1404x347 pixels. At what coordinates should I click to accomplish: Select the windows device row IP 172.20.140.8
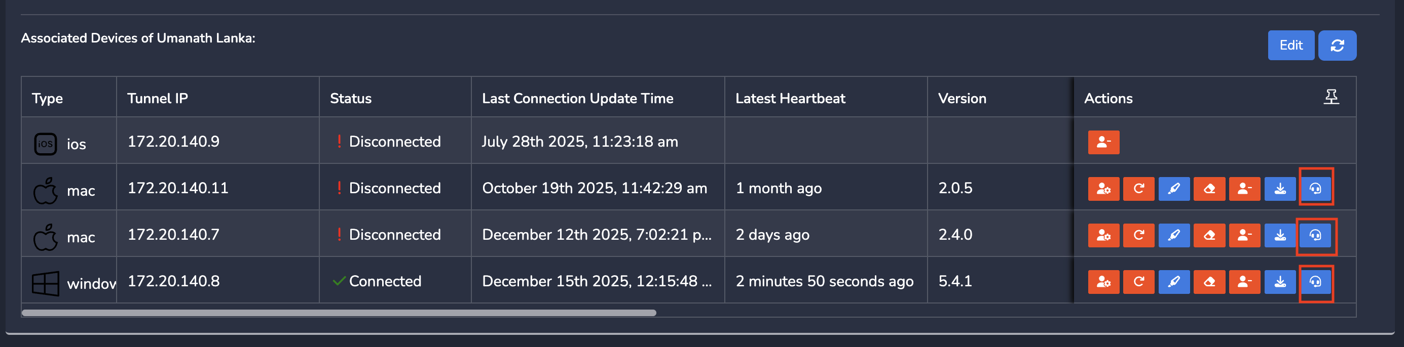pos(173,281)
